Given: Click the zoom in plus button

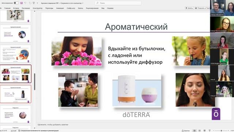Looking at the screenshot, I should [x=228, y=131].
